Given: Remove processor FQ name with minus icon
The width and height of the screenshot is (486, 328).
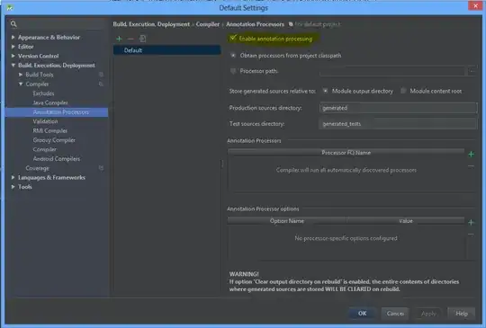Looking at the screenshot, I should [471, 166].
